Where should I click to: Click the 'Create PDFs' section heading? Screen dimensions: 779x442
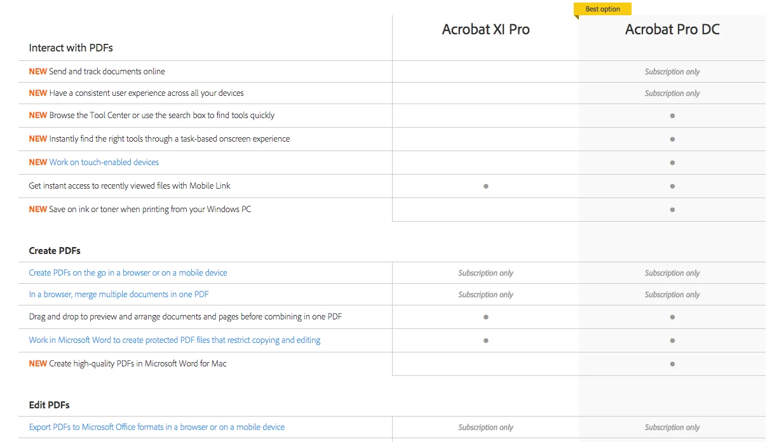pyautogui.click(x=55, y=250)
